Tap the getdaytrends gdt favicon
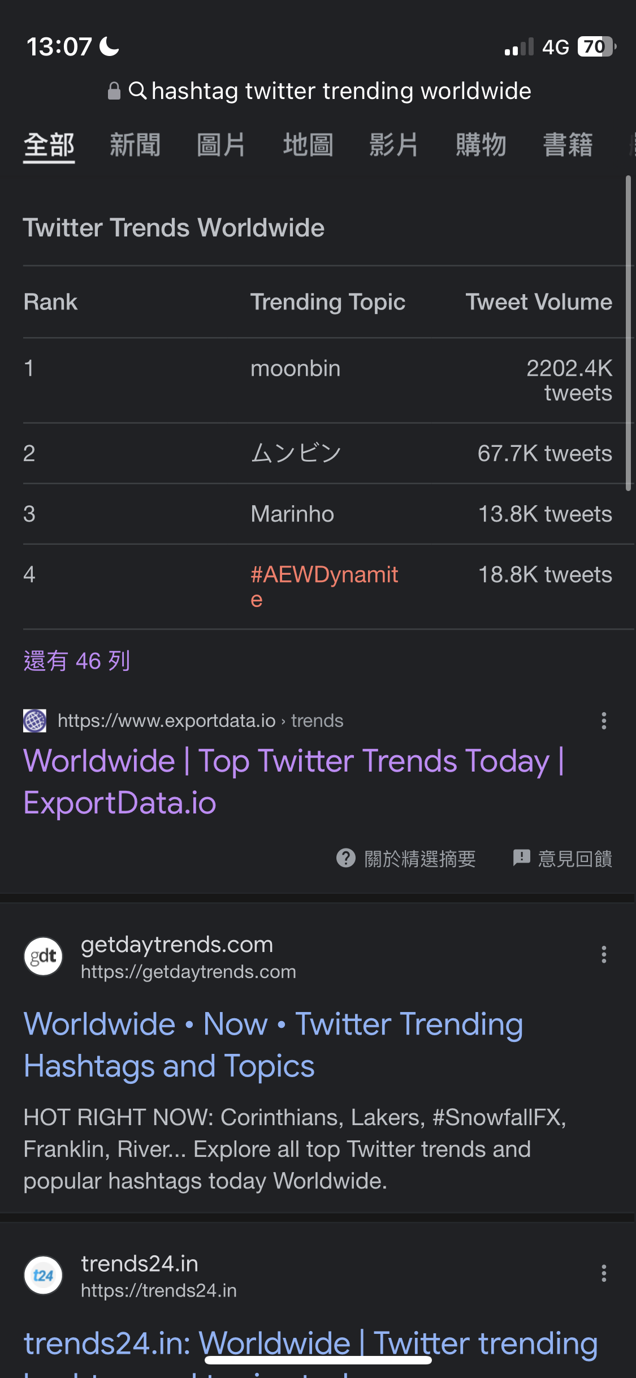 pos(43,956)
